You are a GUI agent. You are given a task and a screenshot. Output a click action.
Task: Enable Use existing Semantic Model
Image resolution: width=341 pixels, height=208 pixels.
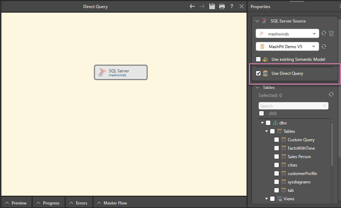[258, 59]
